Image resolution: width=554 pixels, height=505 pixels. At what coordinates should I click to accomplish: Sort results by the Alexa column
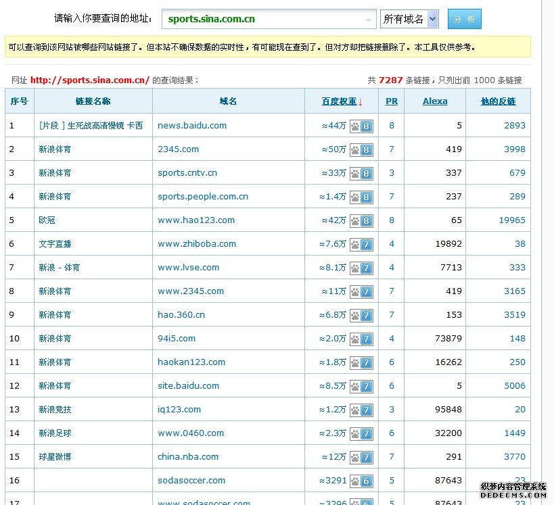[435, 101]
